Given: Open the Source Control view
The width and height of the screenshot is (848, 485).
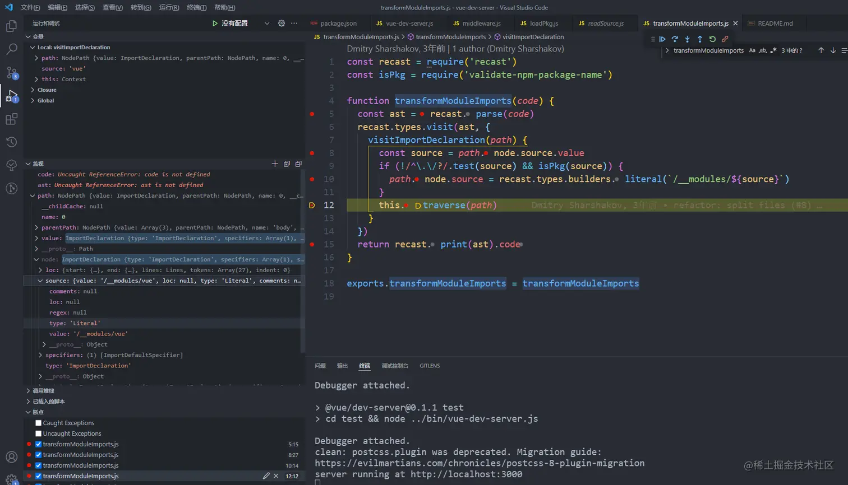Looking at the screenshot, I should tap(11, 73).
